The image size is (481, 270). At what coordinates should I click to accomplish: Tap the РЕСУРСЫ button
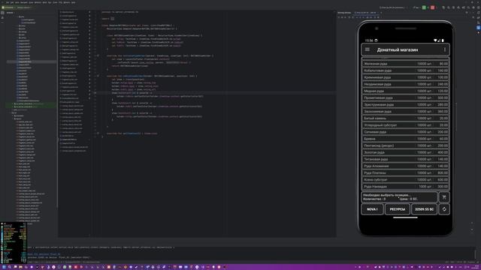[398, 209]
